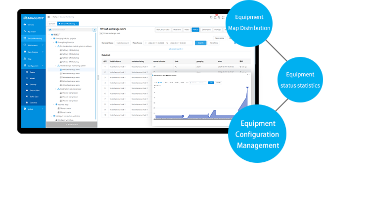Screen dimensions: 371x198
Task: Select the History tab button
Action: [x=195, y=30]
